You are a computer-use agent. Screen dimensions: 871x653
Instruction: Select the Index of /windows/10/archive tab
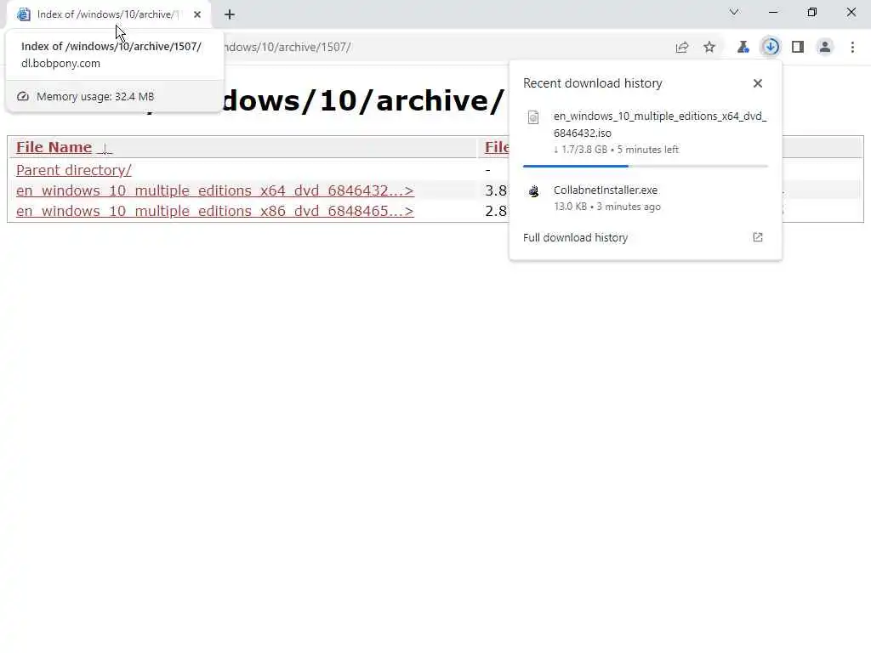click(x=108, y=14)
